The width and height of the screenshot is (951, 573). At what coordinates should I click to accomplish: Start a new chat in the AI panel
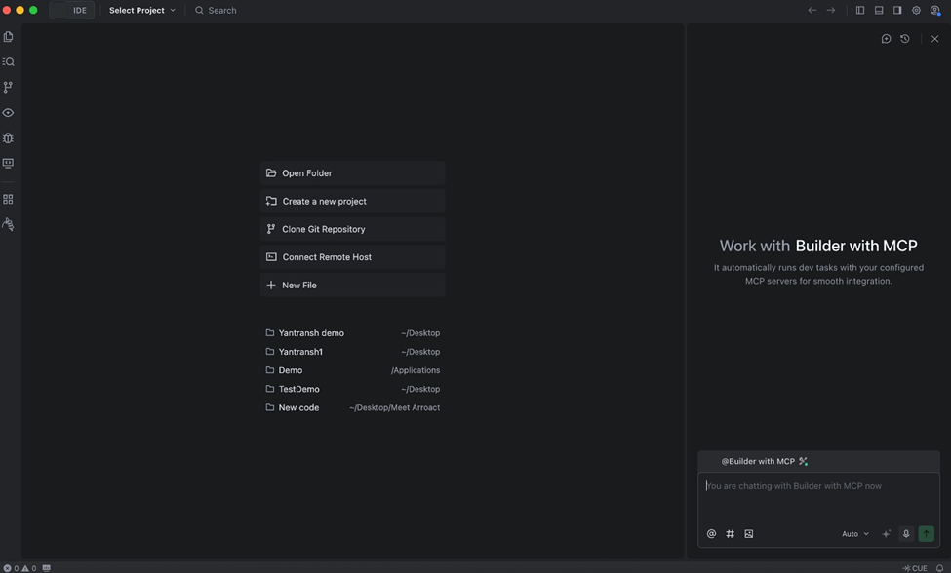[886, 39]
